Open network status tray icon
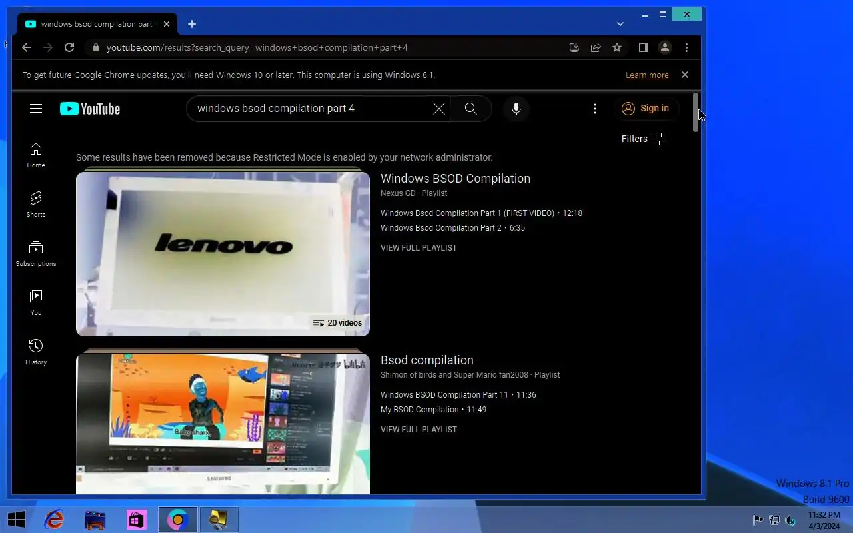The width and height of the screenshot is (853, 533). point(774,520)
